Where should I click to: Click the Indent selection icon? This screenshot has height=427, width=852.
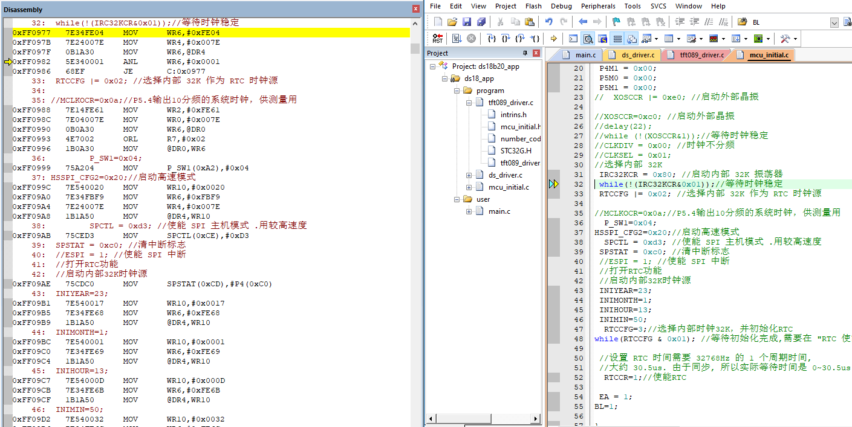point(680,22)
